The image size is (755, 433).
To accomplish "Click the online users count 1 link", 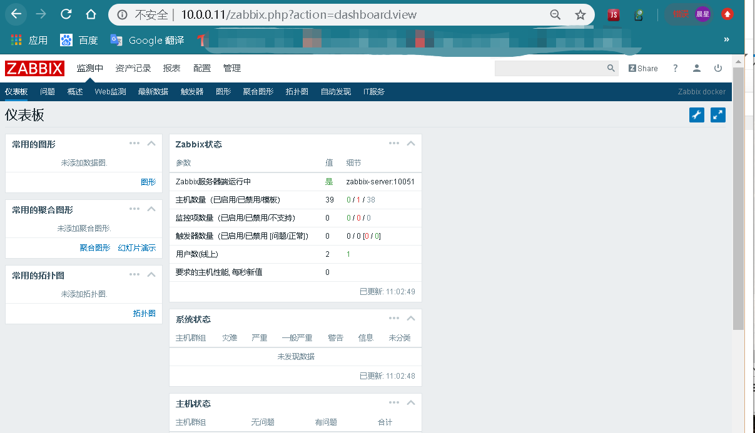I will click(348, 254).
